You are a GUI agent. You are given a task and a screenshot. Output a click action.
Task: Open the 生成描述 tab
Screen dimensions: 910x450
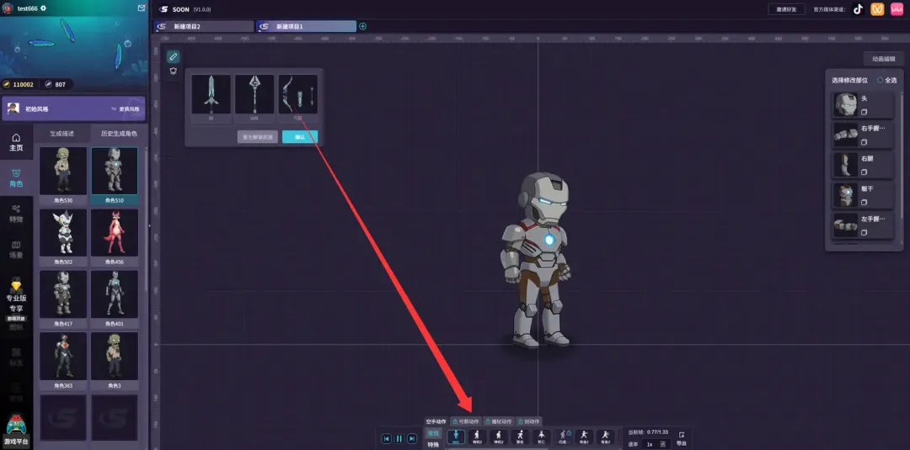(x=62, y=133)
